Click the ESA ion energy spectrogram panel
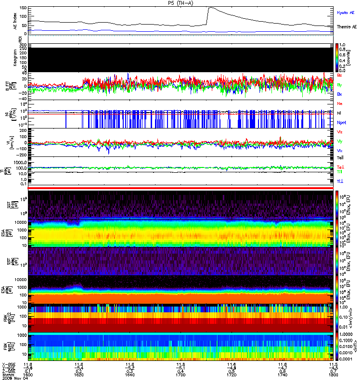 (180, 233)
